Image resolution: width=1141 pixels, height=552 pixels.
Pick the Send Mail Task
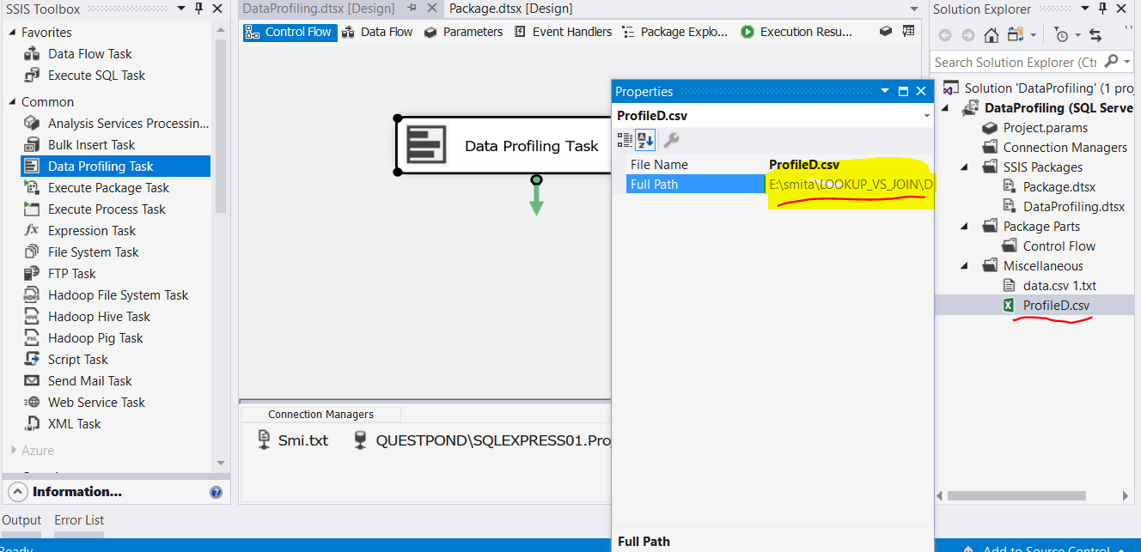89,381
